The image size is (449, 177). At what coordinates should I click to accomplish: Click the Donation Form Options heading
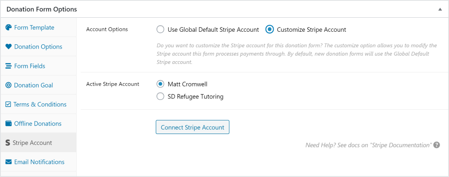[42, 9]
